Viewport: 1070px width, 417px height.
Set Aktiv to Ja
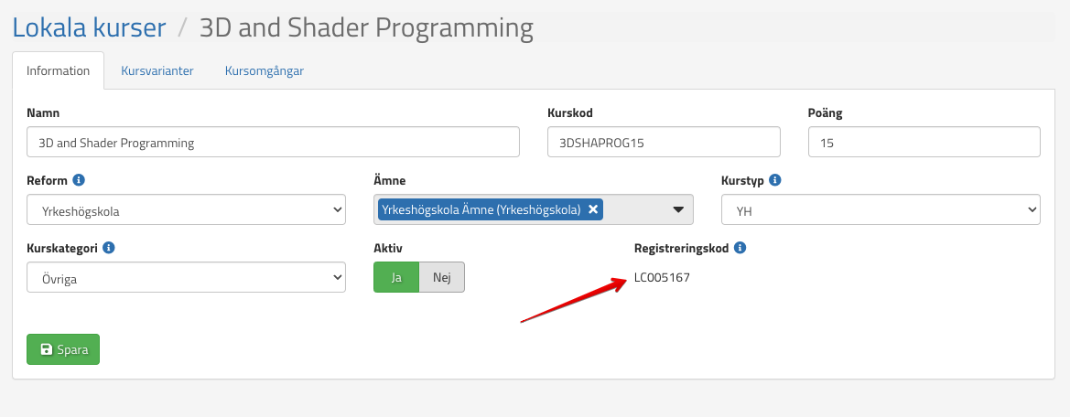(396, 277)
